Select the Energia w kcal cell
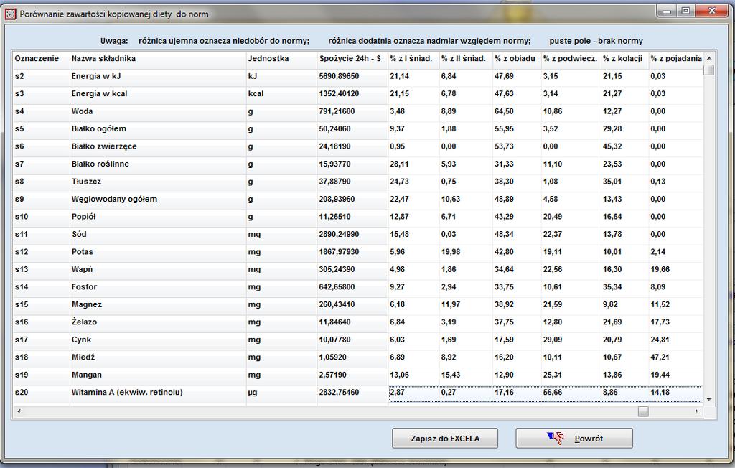Viewport: 735px width, 468px height. 158,94
